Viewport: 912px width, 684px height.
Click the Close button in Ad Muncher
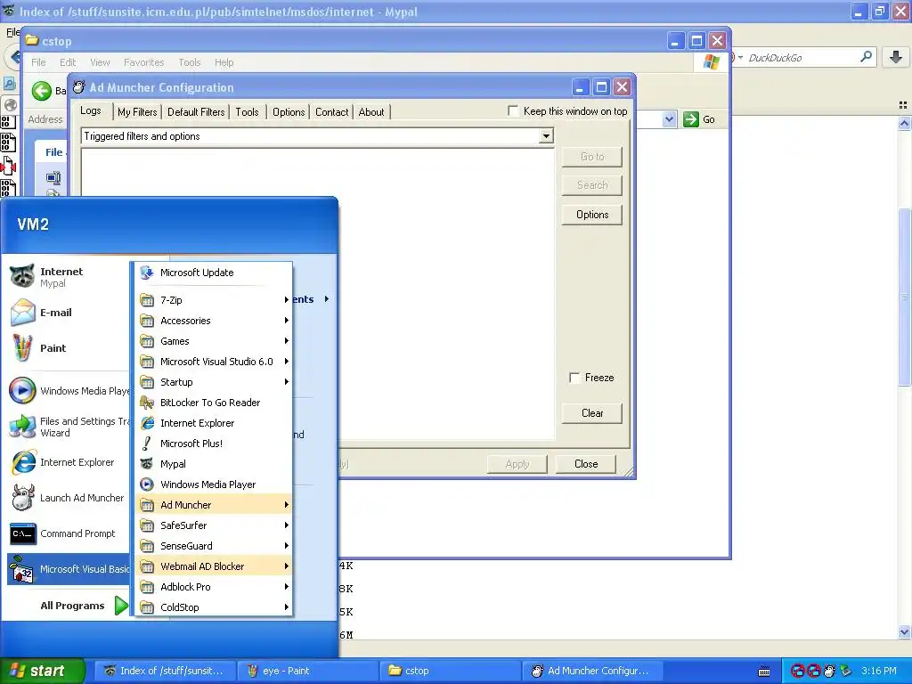coord(586,463)
